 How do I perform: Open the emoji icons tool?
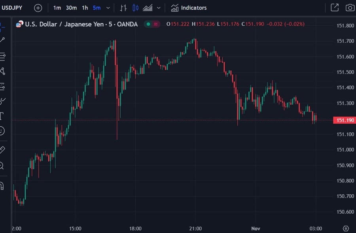2,131
